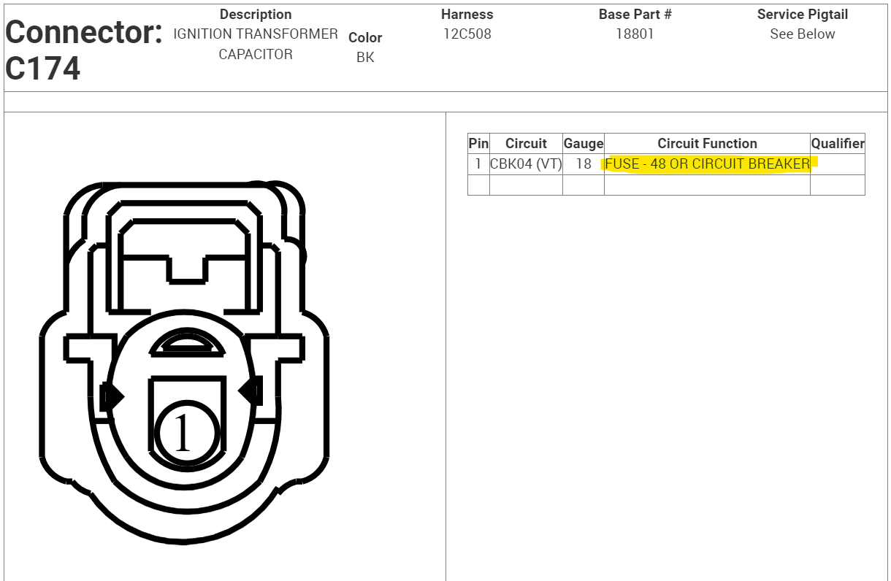Select the BK color value
The image size is (891, 581).
[x=365, y=57]
